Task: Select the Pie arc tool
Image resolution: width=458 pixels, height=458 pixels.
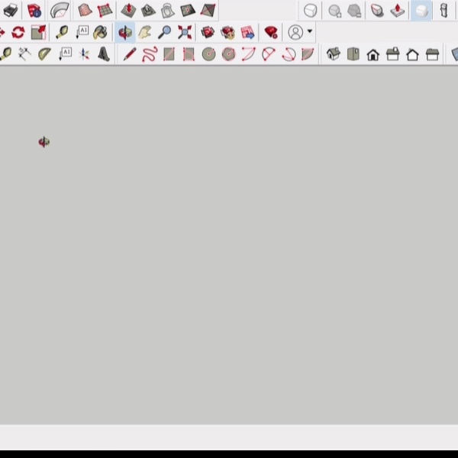Action: coord(308,54)
